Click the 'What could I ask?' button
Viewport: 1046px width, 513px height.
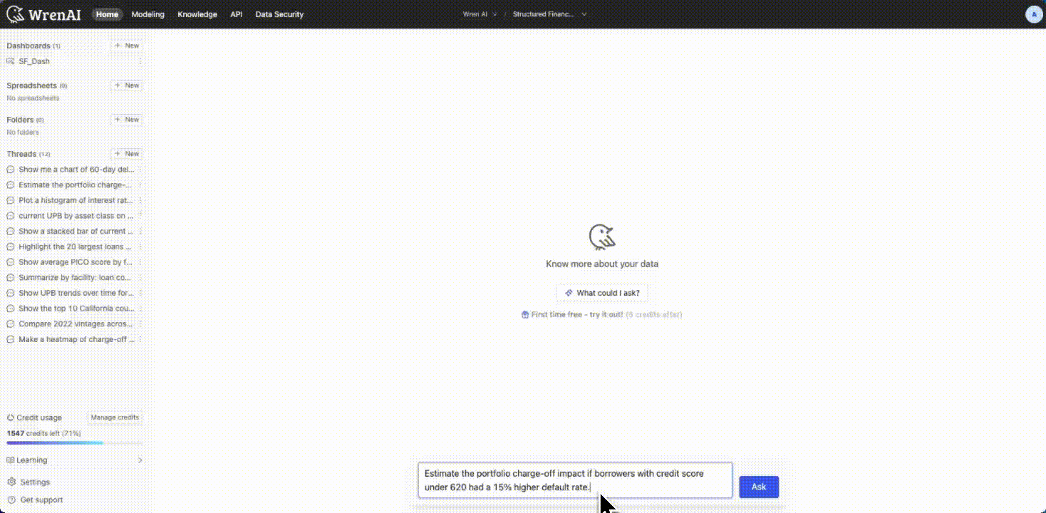[602, 293]
